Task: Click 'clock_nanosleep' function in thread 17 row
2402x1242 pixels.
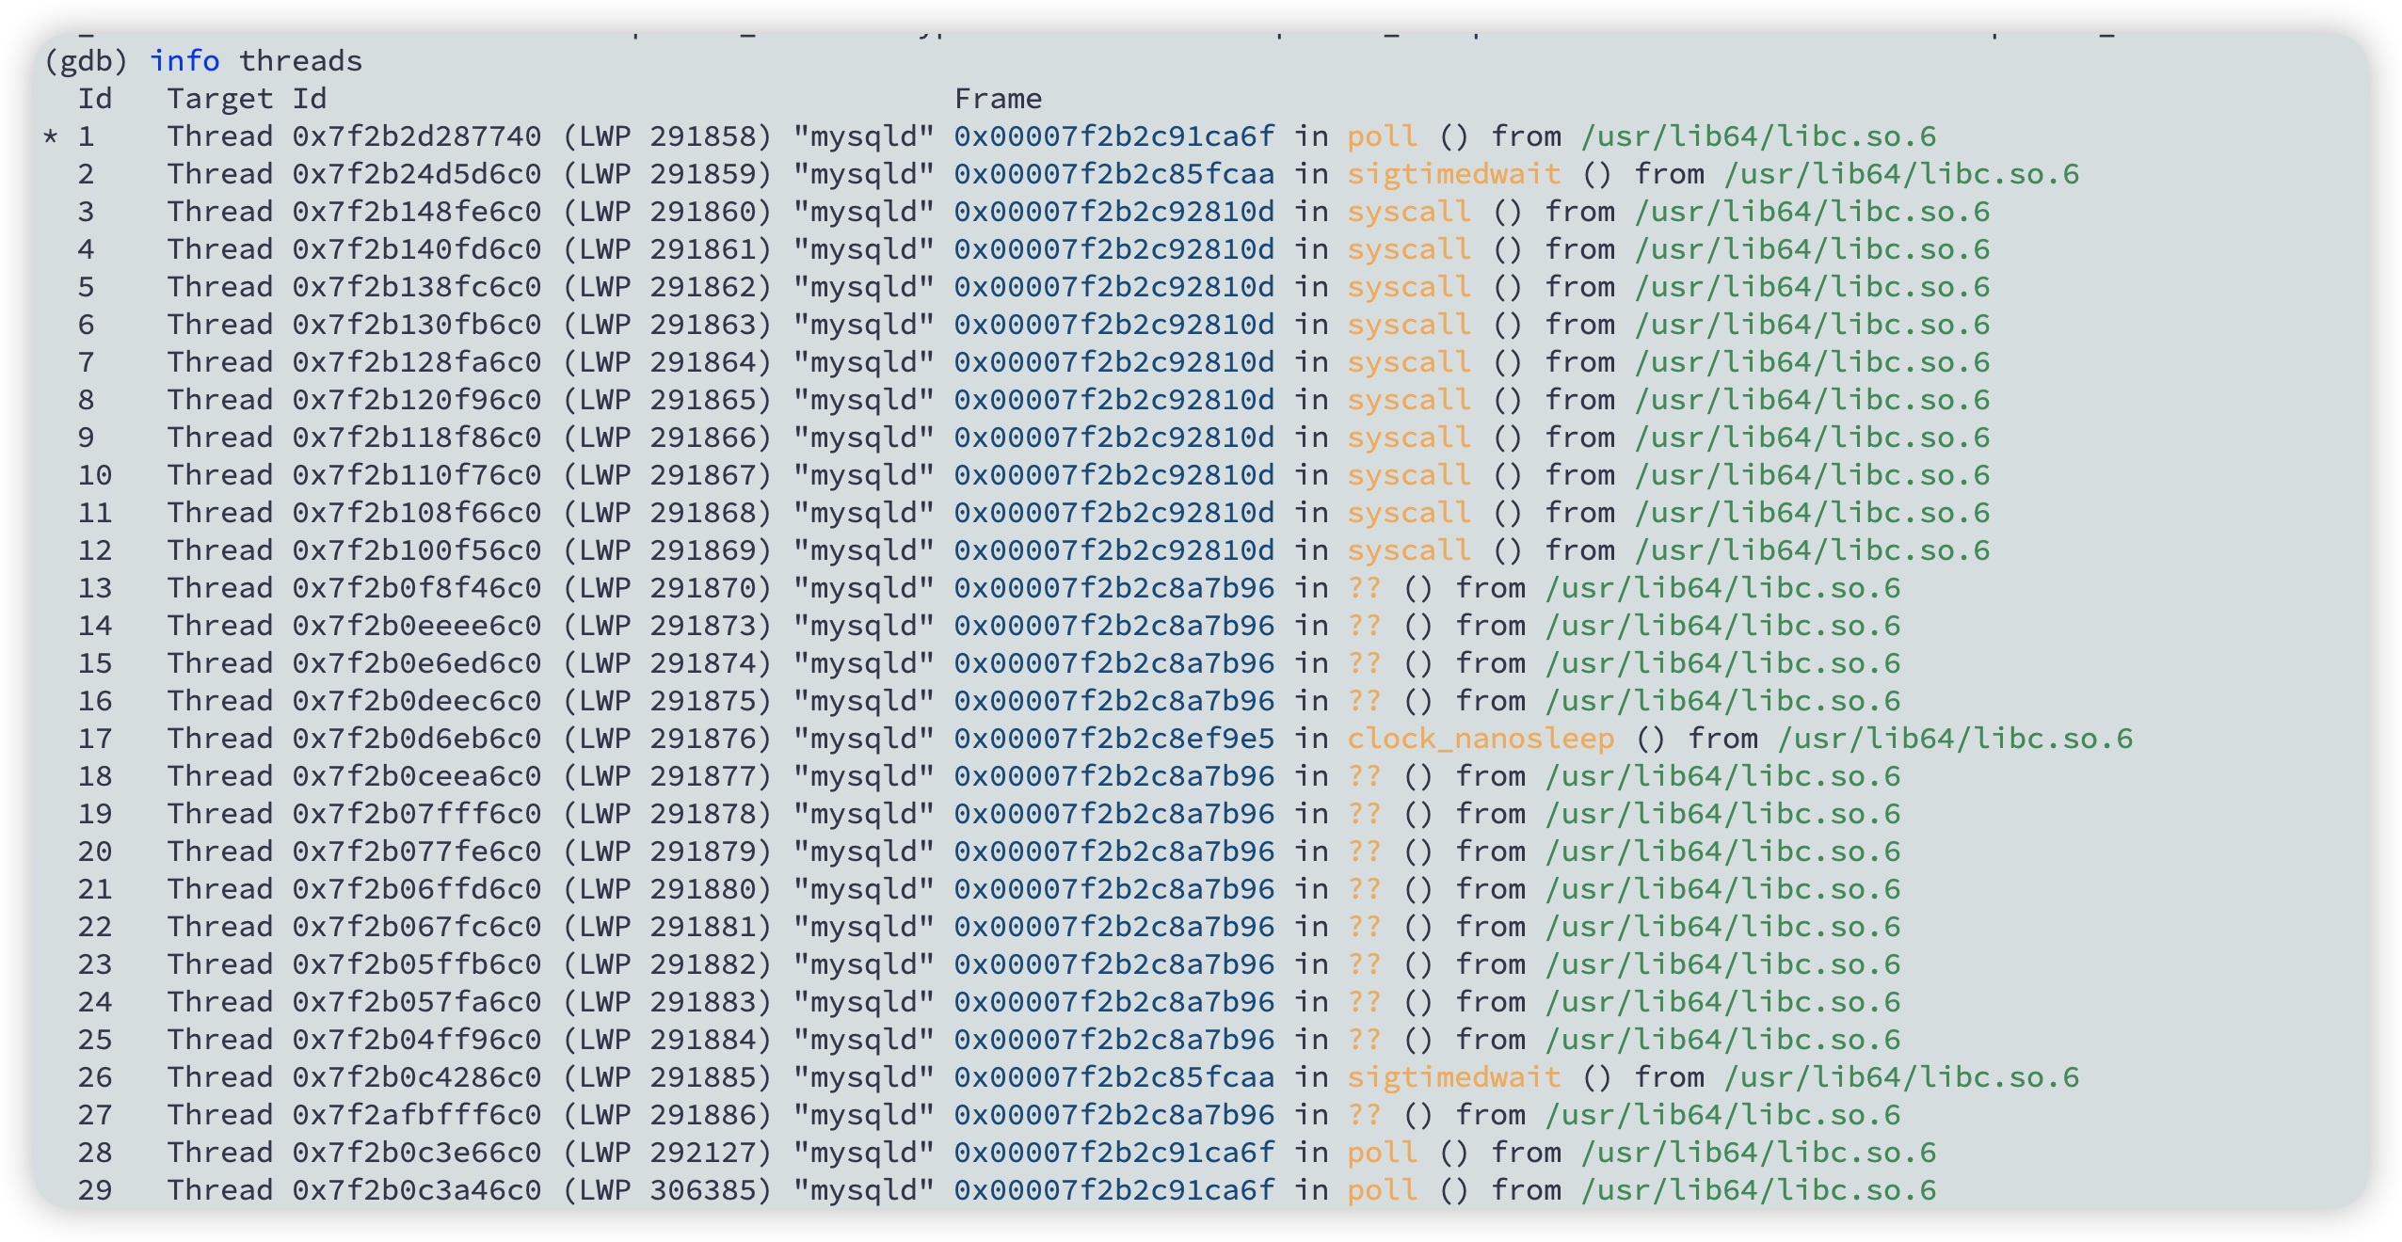Action: pos(1481,739)
